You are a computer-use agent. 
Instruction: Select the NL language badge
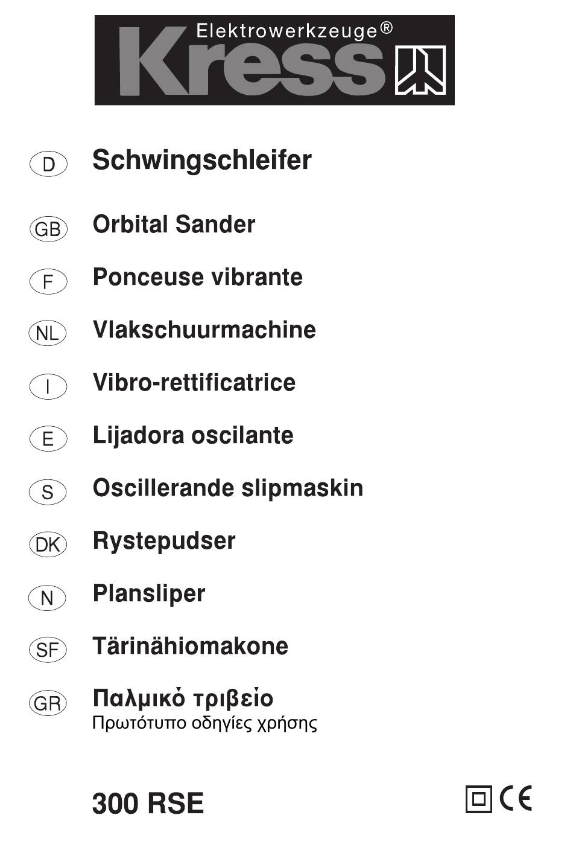[x=48, y=333]
